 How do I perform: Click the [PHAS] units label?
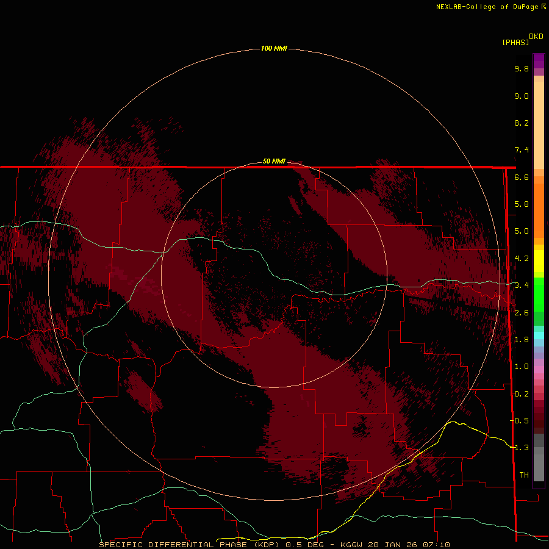515,42
